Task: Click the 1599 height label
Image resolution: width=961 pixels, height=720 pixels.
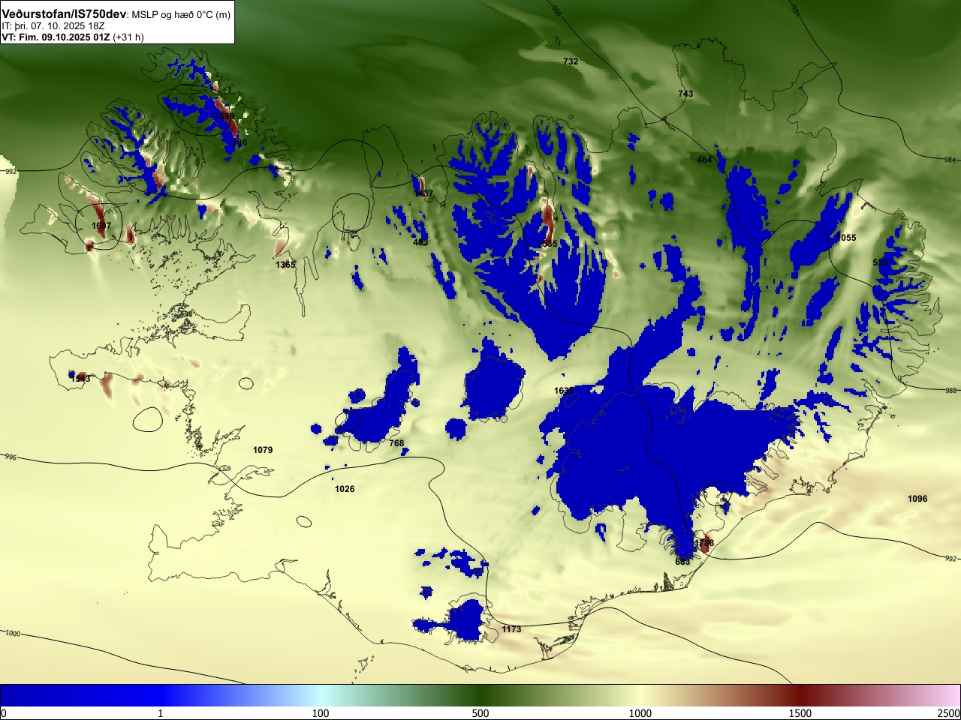Action: [x=226, y=117]
